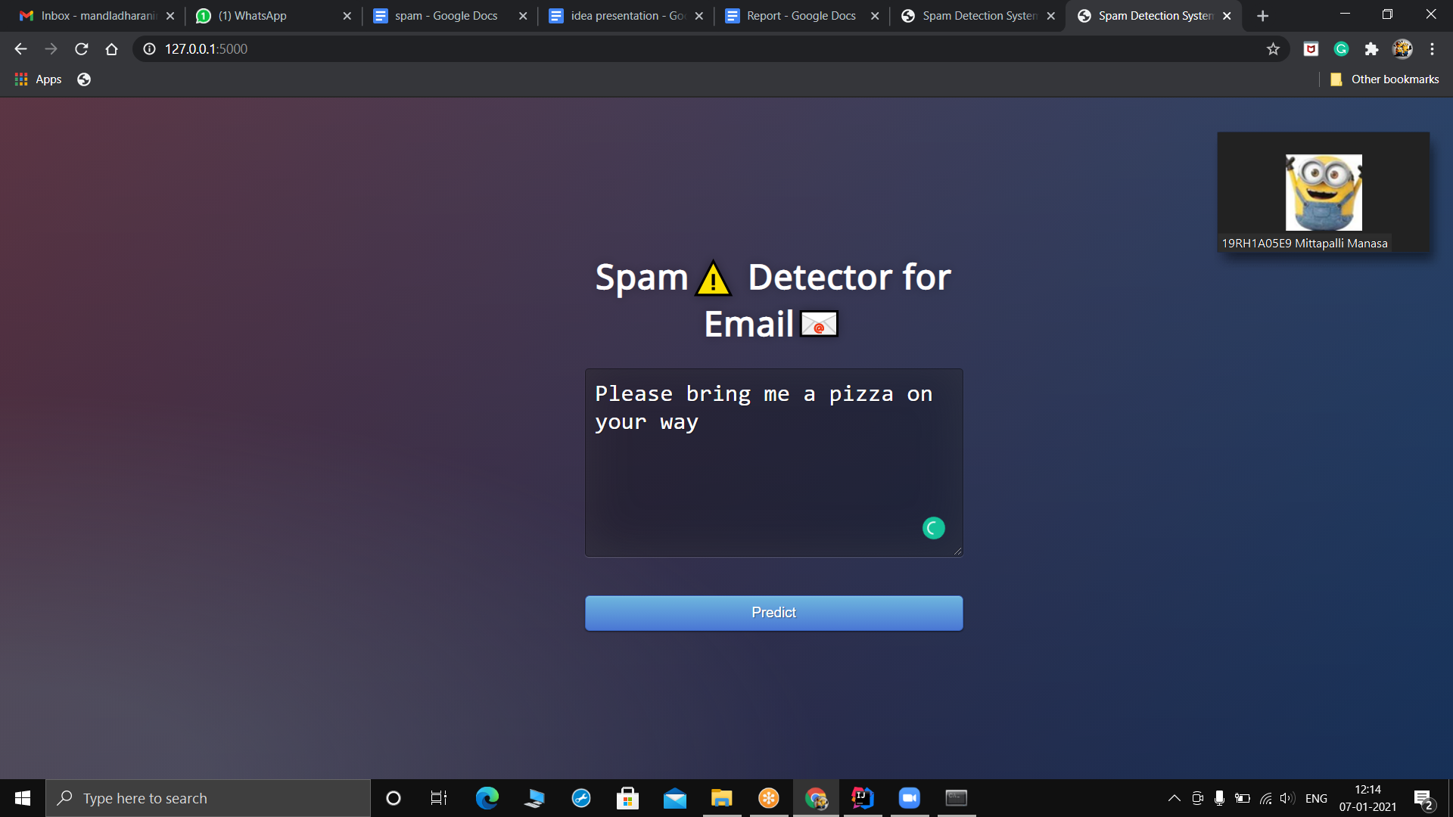The width and height of the screenshot is (1453, 817).
Task: Open the Extensions puzzle icon
Action: 1371,49
